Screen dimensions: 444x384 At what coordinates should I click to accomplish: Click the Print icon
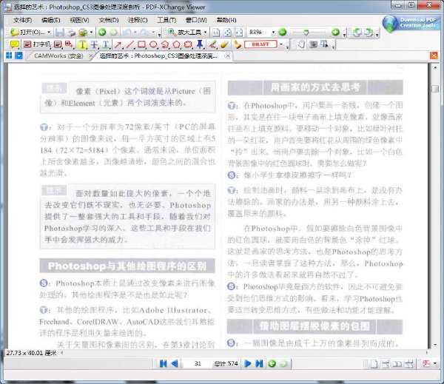[71, 33]
